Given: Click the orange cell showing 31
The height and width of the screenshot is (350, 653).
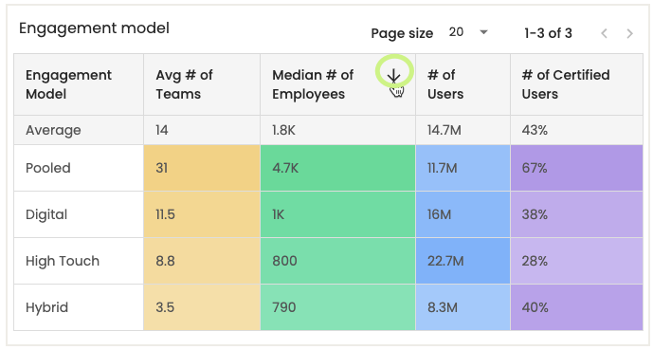Looking at the screenshot, I should [202, 168].
